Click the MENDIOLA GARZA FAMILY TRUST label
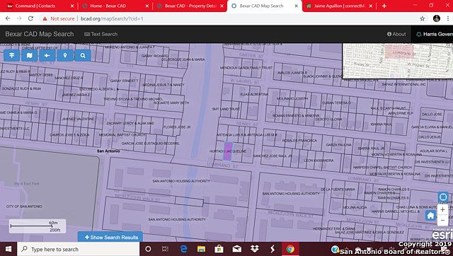The image size is (453, 256). [246, 68]
